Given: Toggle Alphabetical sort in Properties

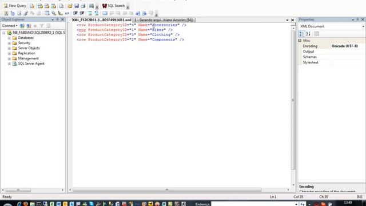Looking at the screenshot, I should (x=308, y=34).
